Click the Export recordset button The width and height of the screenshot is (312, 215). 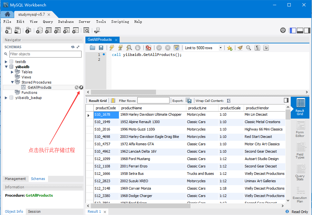(189, 101)
